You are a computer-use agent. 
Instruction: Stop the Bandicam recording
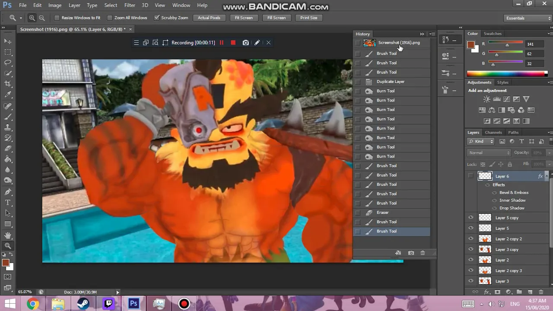pyautogui.click(x=233, y=42)
